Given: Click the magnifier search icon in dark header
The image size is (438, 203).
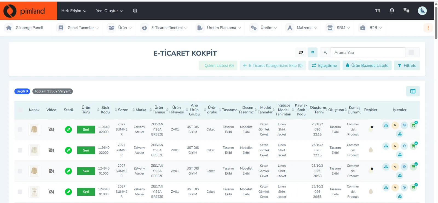Looking at the screenshot, I should pyautogui.click(x=135, y=11).
